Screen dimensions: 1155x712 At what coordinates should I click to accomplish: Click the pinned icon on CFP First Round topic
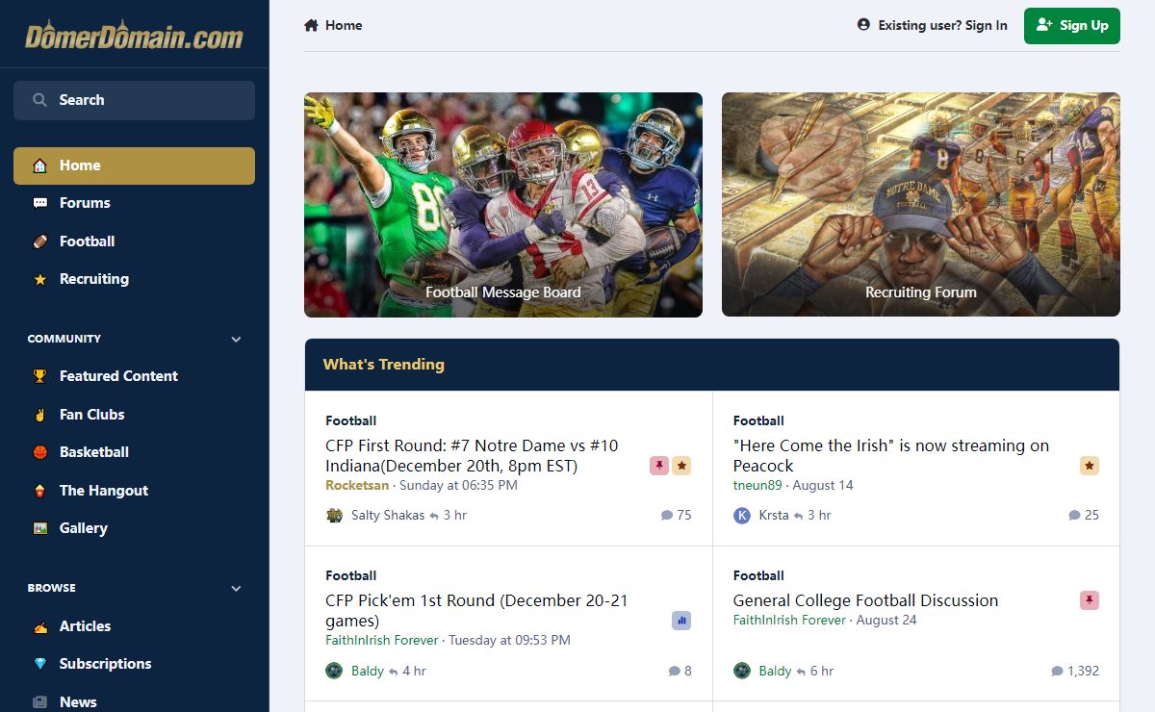pyautogui.click(x=659, y=466)
